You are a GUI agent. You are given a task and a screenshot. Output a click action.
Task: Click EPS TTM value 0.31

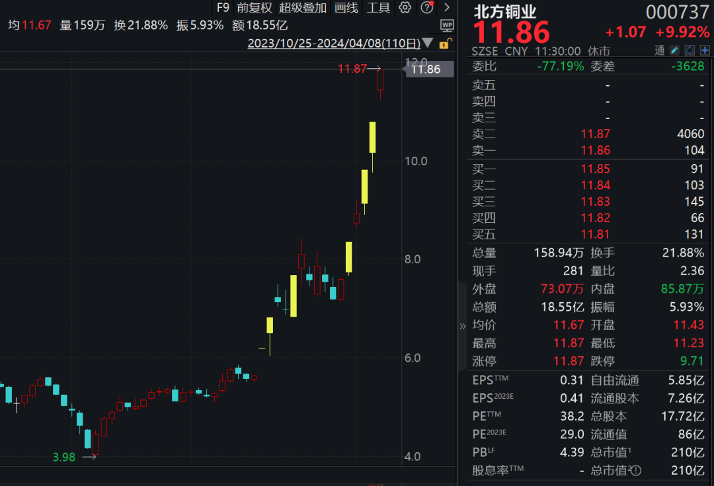572,380
